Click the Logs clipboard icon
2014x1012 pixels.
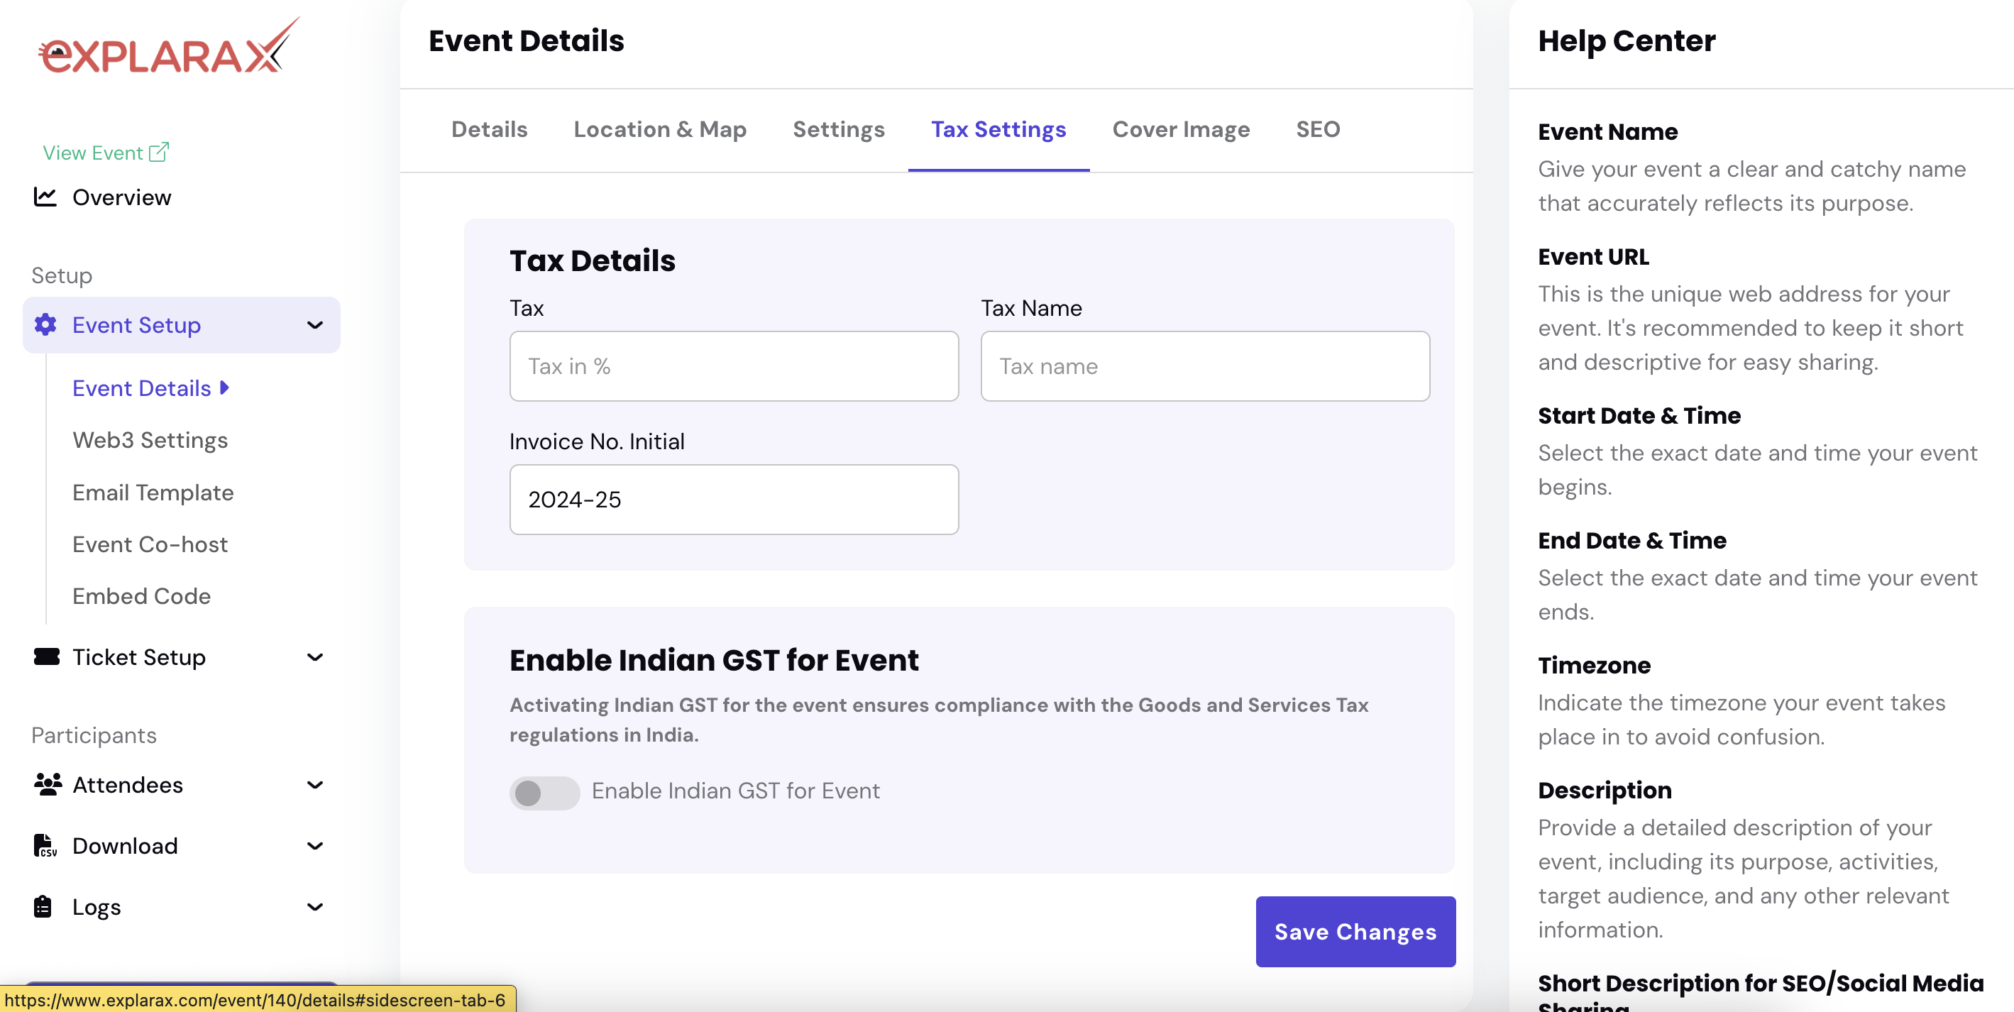click(x=43, y=906)
